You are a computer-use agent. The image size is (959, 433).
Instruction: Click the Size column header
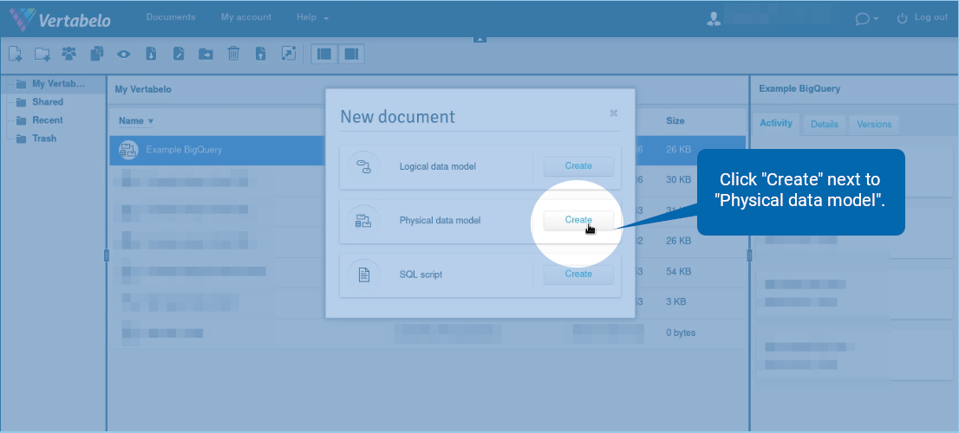pos(675,121)
